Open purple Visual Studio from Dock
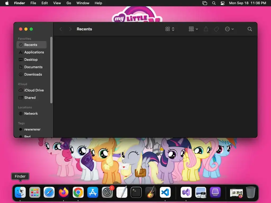The image size is (271, 203). pyautogui.click(x=186, y=192)
